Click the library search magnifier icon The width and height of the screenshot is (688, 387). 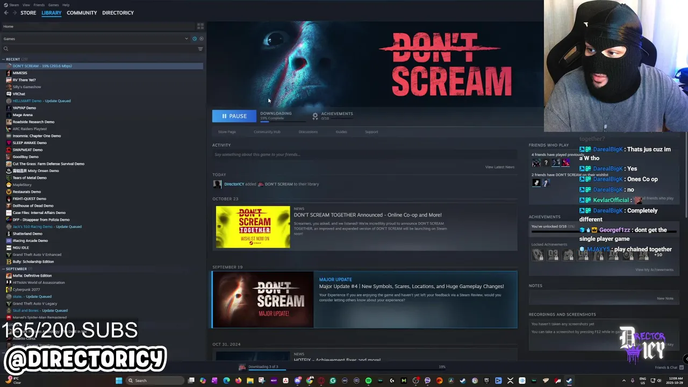[6, 49]
